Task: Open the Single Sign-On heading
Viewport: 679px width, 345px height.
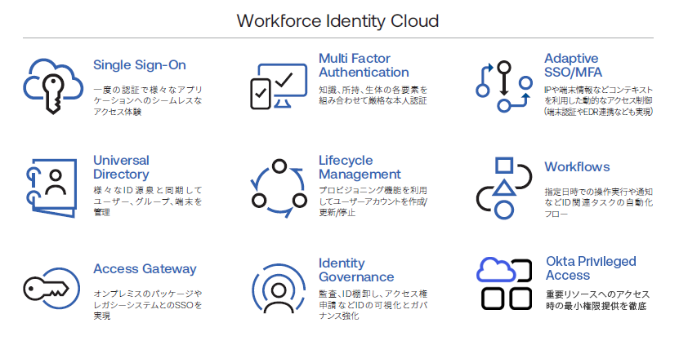Action: tap(139, 65)
